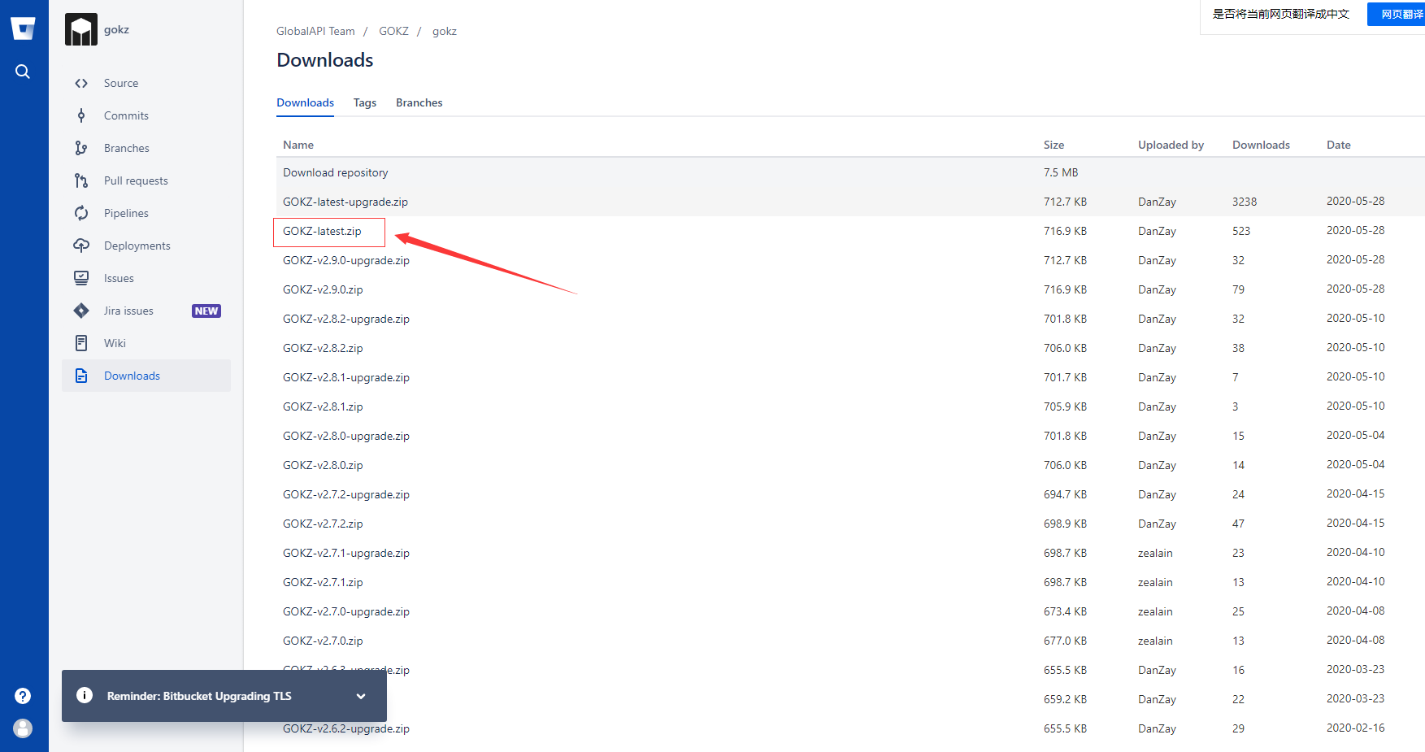Open the GOKZ breadcrumb link
The image size is (1425, 752).
click(x=393, y=31)
